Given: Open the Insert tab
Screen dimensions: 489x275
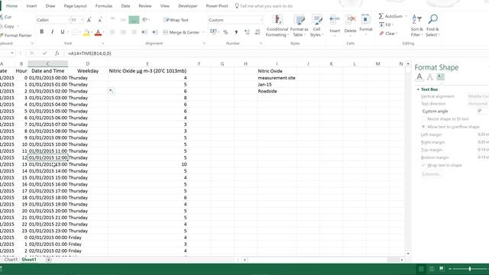Looking at the screenshot, I should click(x=31, y=6).
